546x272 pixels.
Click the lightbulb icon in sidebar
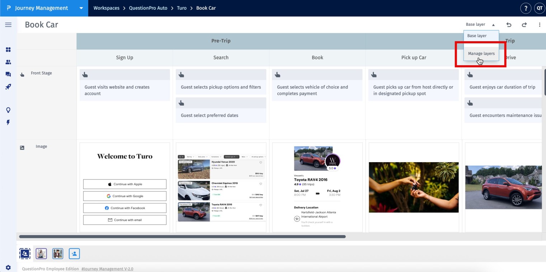8,110
